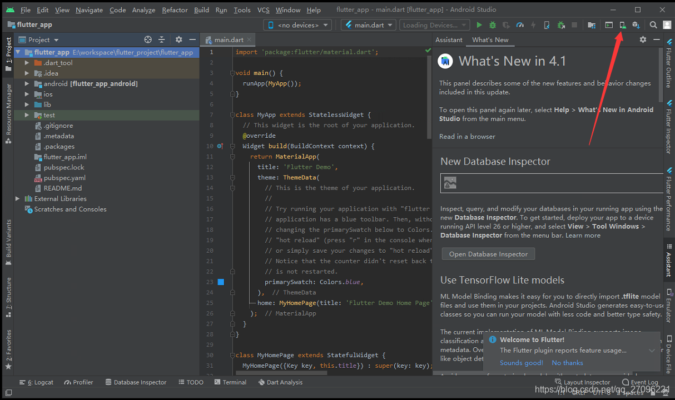The height and width of the screenshot is (400, 675).
Task: Open Project panel gear settings
Action: (178, 39)
